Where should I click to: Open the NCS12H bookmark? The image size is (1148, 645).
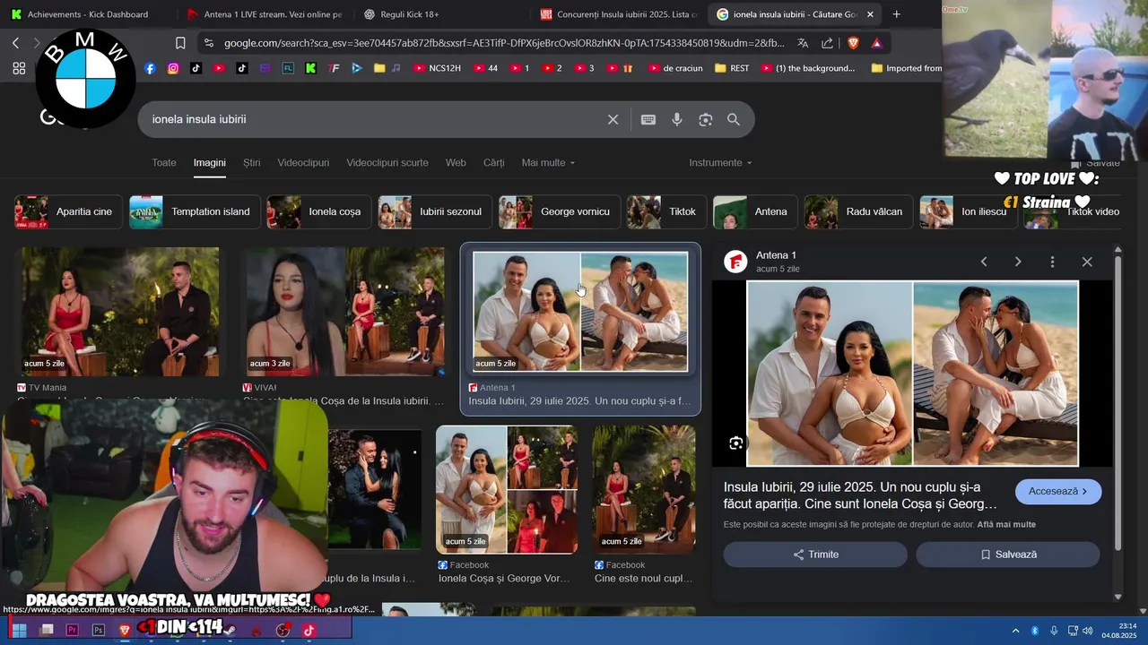tap(438, 68)
